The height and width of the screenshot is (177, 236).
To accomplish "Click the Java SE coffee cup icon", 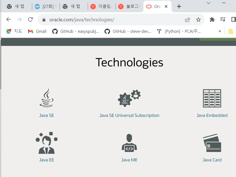I will tap(47, 98).
